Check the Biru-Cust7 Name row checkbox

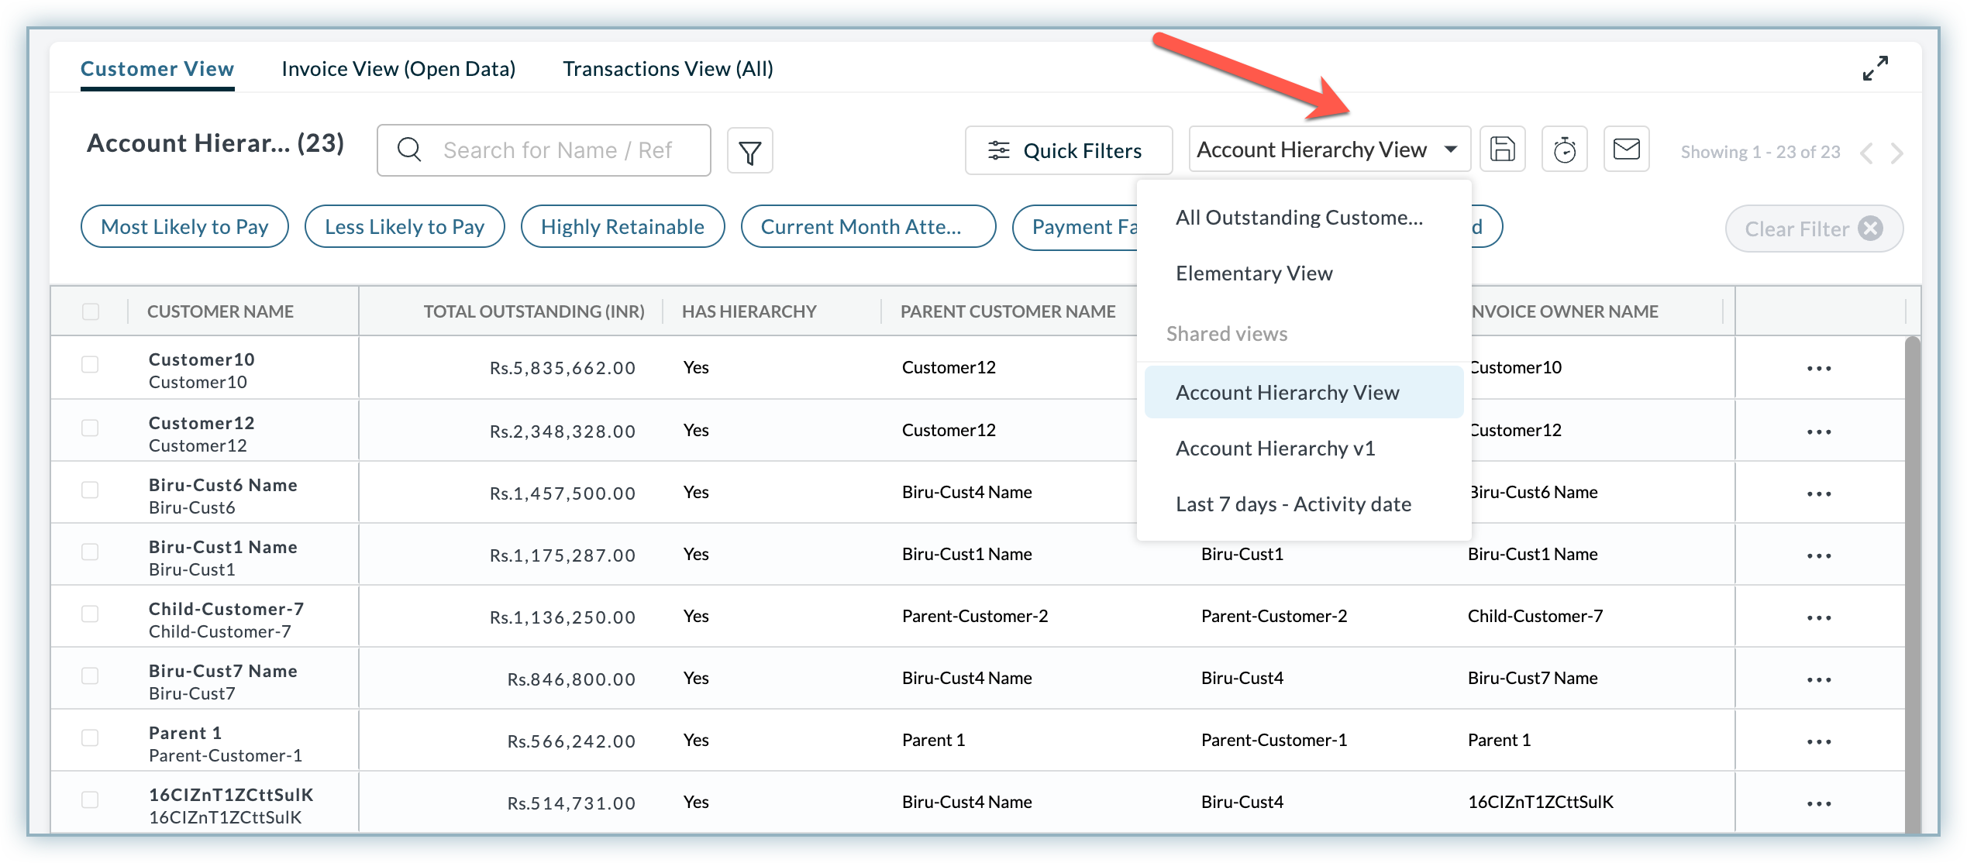90,676
